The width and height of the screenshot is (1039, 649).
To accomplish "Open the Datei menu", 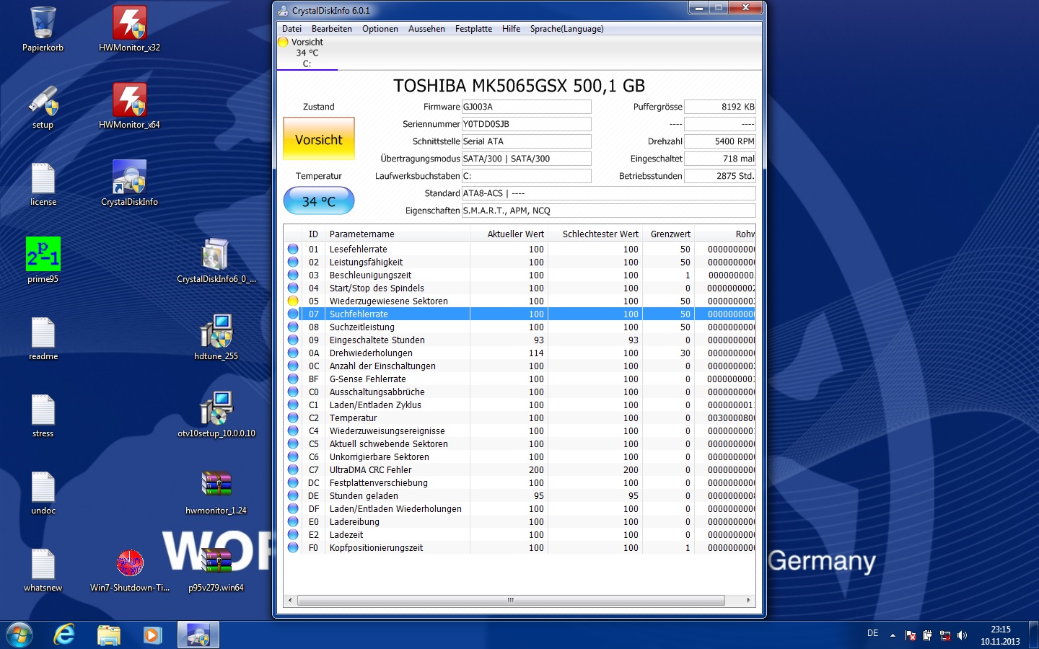I will (x=292, y=29).
